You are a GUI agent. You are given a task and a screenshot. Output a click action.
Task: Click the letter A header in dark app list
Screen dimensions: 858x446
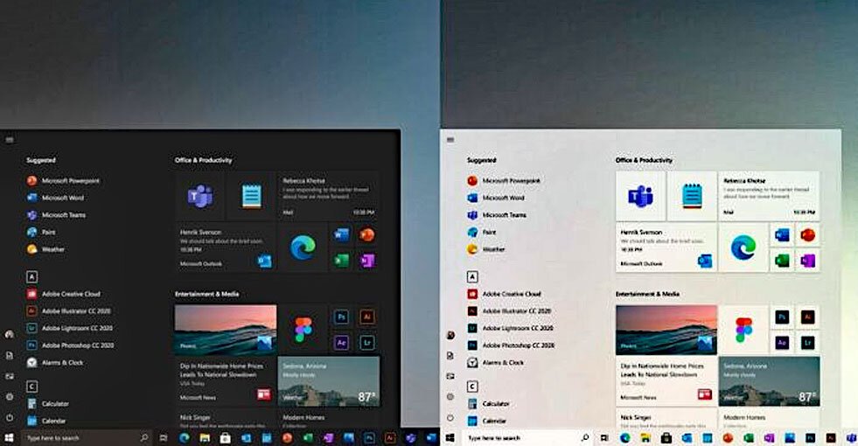(x=31, y=277)
